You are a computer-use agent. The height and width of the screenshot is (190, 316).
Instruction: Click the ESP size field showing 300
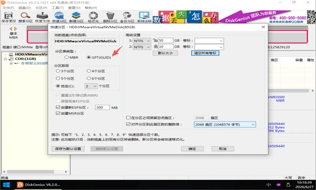point(102,108)
